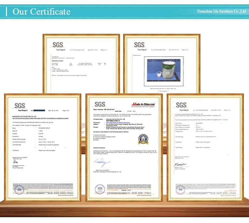Click the round SGS stamp on the Manson certificate
249x223 pixels.
pyautogui.click(x=180, y=190)
